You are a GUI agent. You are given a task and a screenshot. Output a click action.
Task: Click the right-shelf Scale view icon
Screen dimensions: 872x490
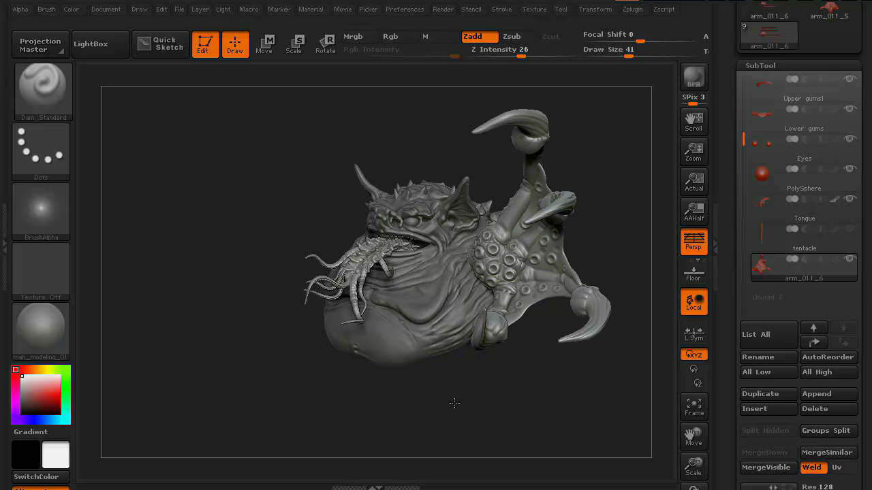694,466
